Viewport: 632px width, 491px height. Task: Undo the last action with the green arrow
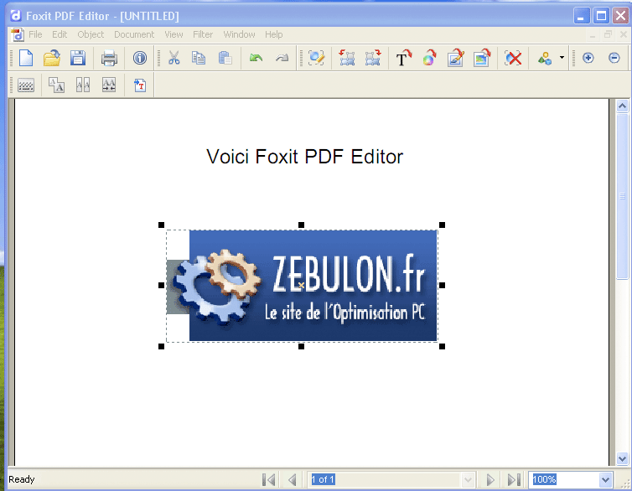pyautogui.click(x=256, y=58)
